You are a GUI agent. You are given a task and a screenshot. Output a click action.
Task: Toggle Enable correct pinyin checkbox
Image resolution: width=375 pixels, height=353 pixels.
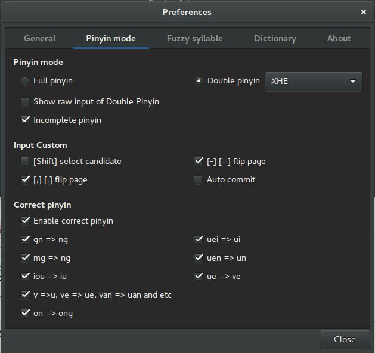[x=25, y=221]
